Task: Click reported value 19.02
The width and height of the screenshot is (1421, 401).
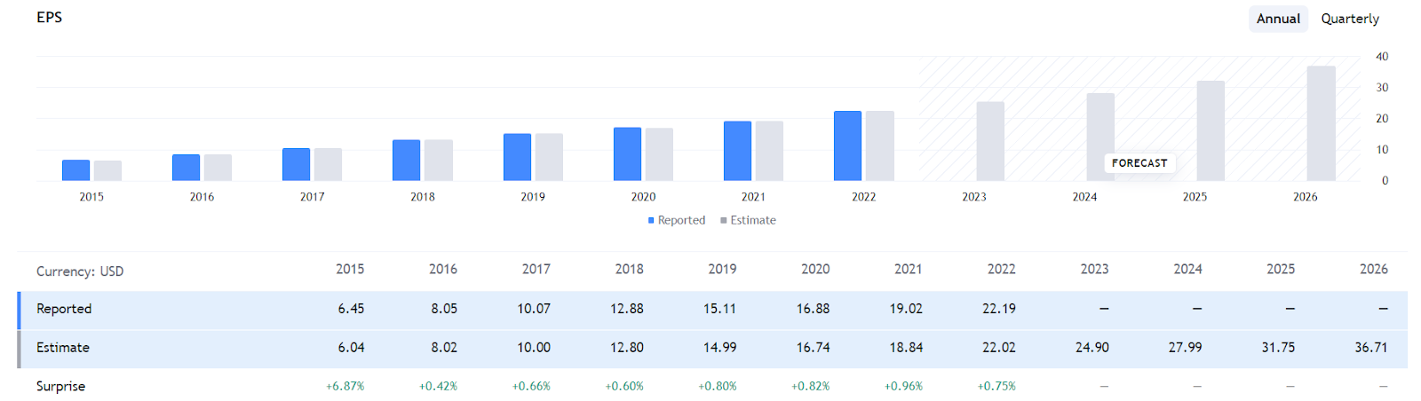Action: 906,309
